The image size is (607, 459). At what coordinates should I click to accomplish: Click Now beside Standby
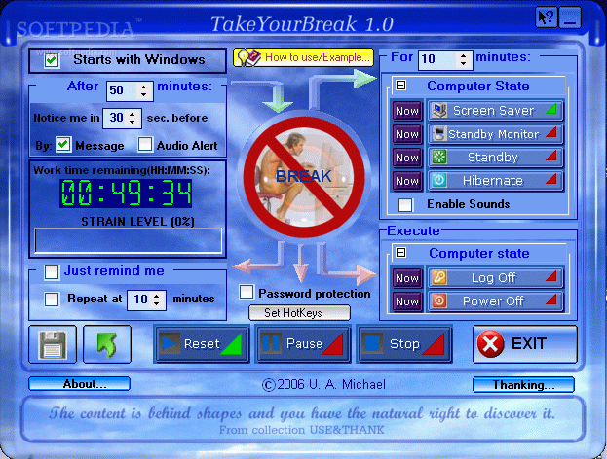(x=407, y=158)
